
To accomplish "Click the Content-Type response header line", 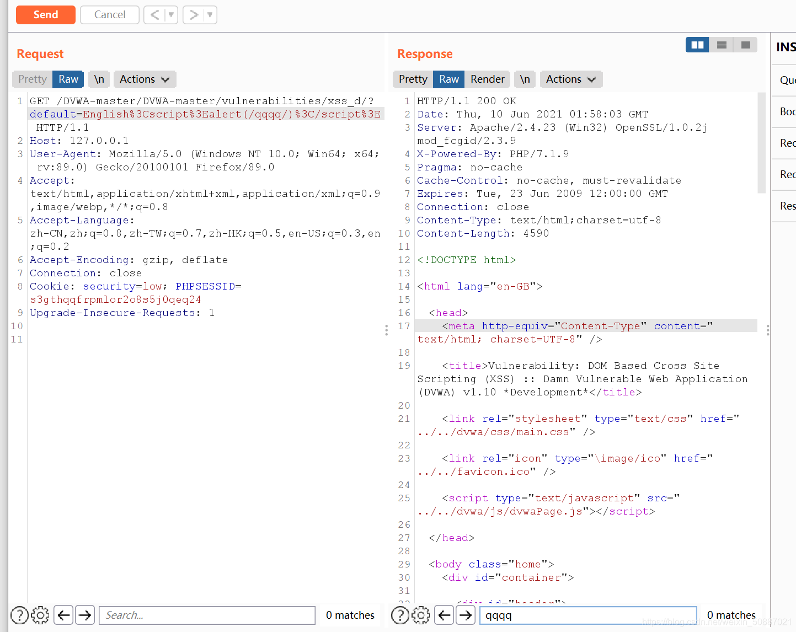I will click(x=539, y=220).
